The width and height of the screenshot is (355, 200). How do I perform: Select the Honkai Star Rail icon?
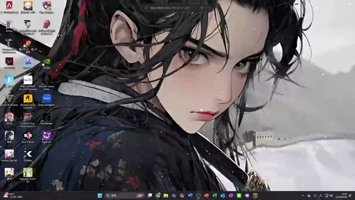pos(9,156)
